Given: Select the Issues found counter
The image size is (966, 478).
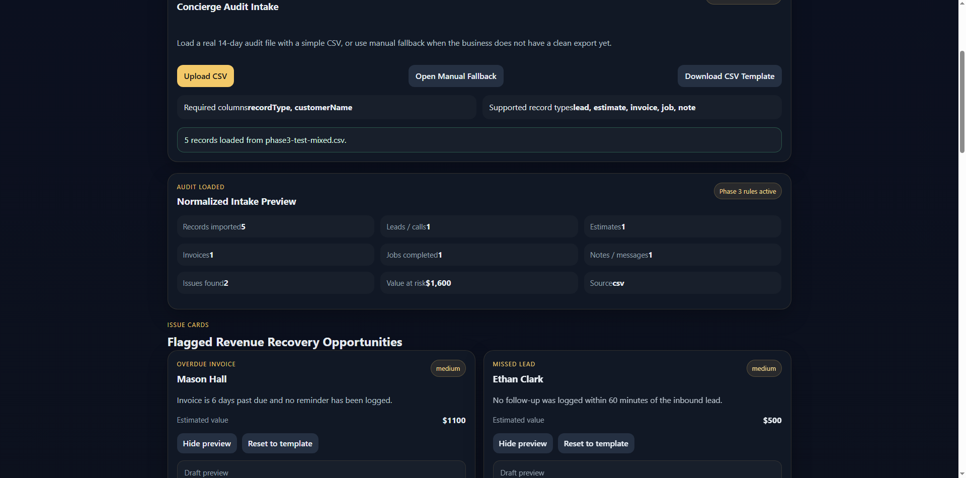Looking at the screenshot, I should pyautogui.click(x=275, y=282).
